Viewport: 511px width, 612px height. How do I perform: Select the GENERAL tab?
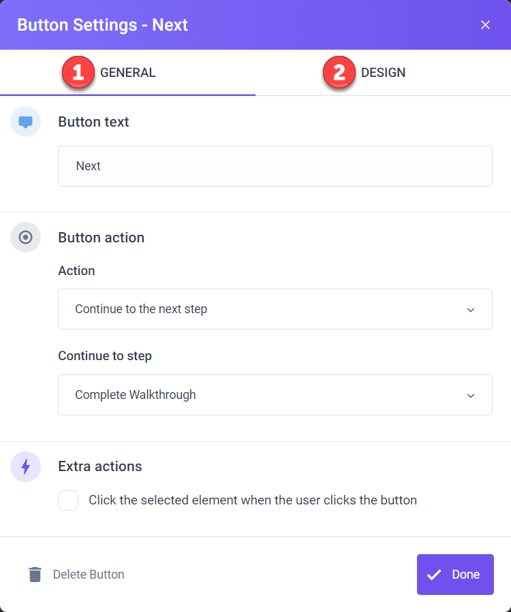[128, 73]
